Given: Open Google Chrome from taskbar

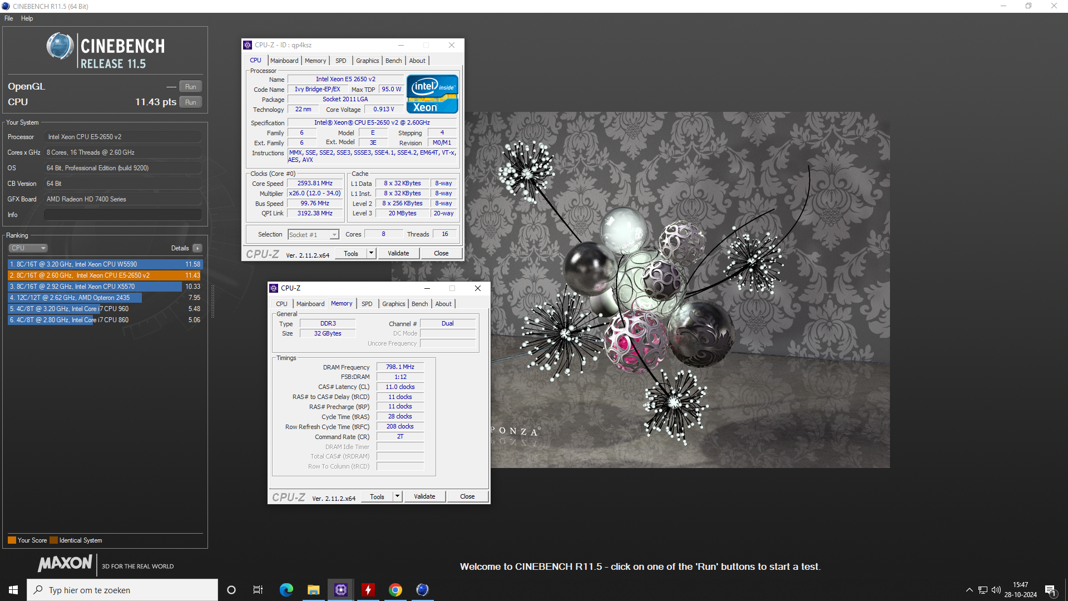Looking at the screenshot, I should (x=395, y=590).
